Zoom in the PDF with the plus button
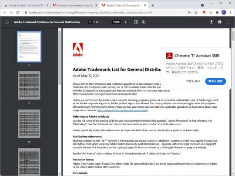 point(125,22)
